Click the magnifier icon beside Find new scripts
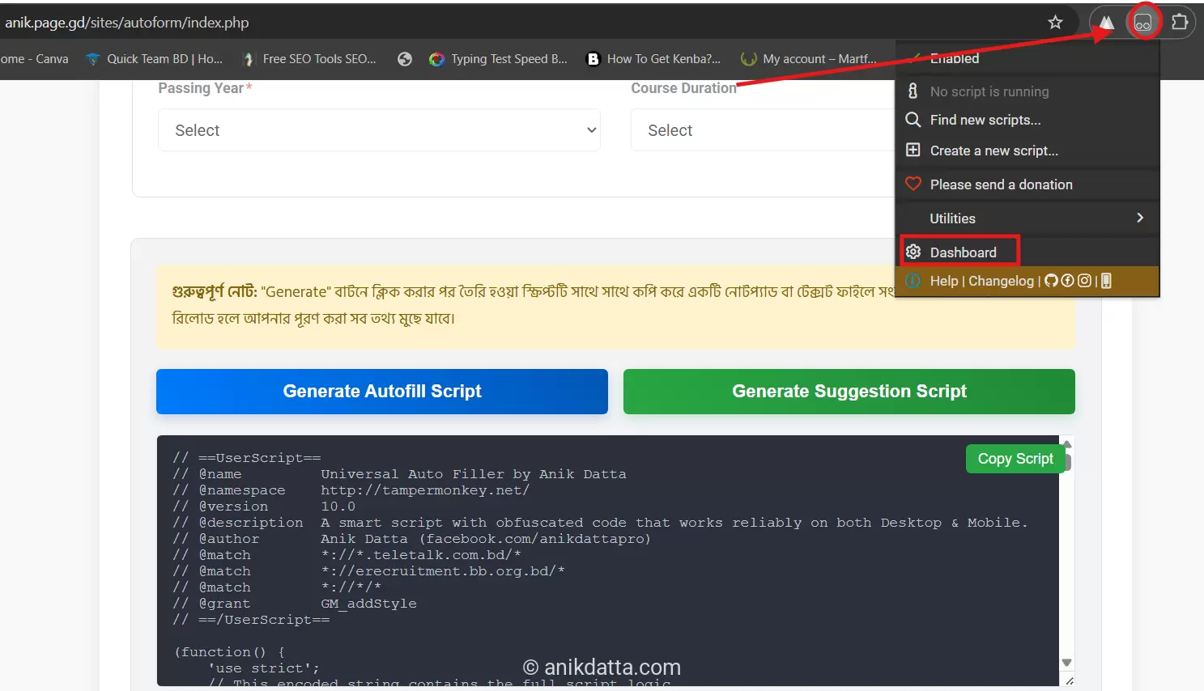This screenshot has width=1204, height=691. pos(913,120)
